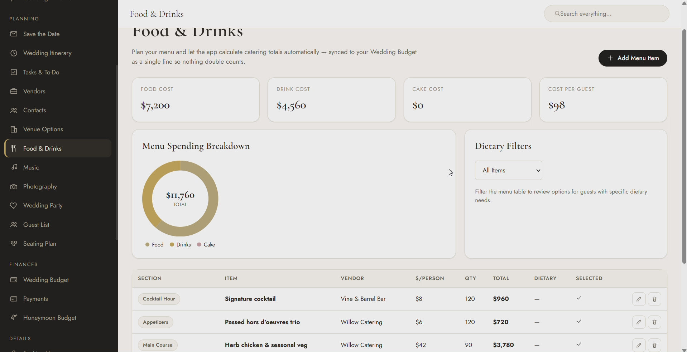Delete the Herb chicken & seasonal veg row
This screenshot has width=687, height=352.
tap(654, 345)
